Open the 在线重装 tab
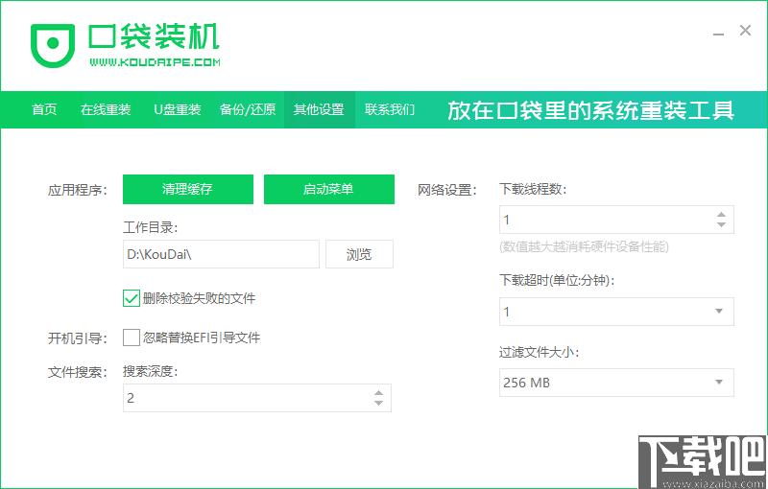Viewport: 768px width, 489px height. [x=106, y=109]
